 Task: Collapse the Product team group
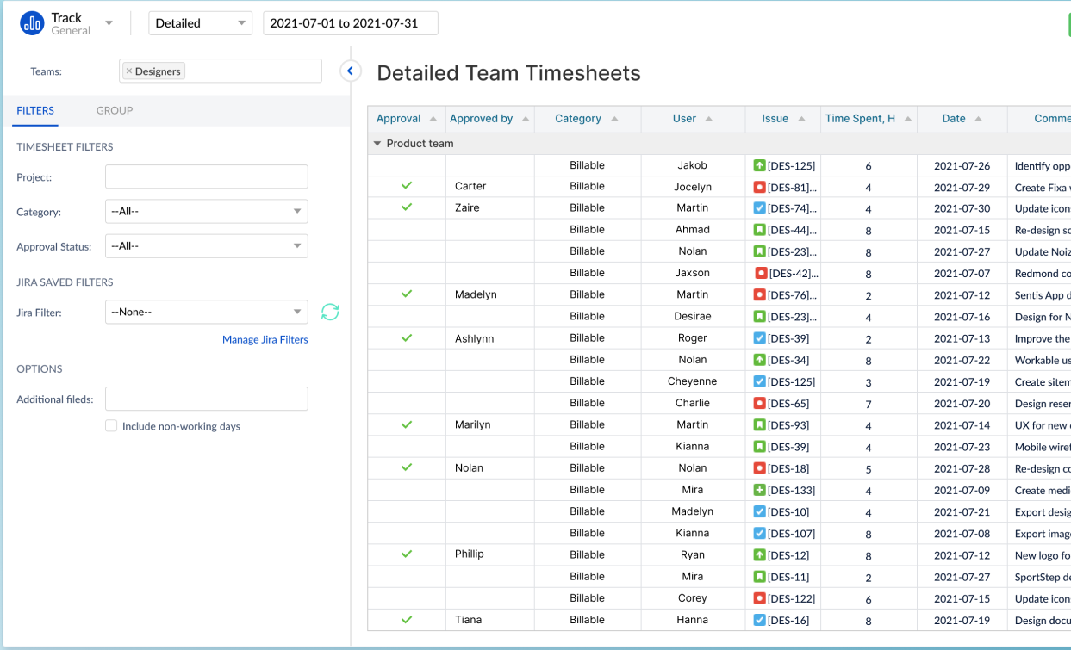pos(377,144)
